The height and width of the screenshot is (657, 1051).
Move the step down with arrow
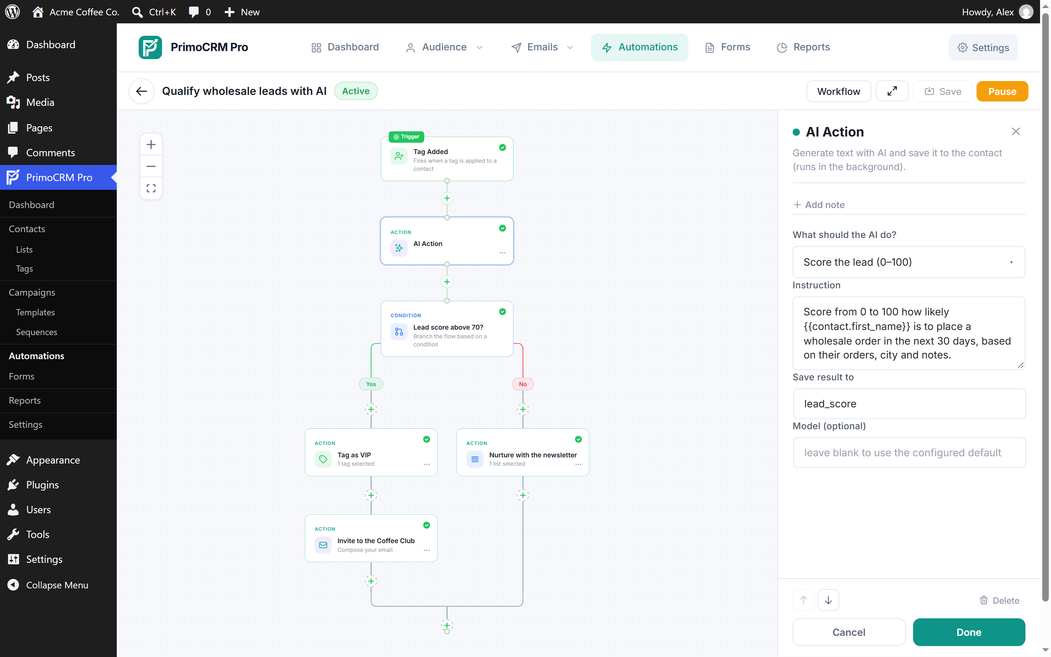[x=828, y=600]
